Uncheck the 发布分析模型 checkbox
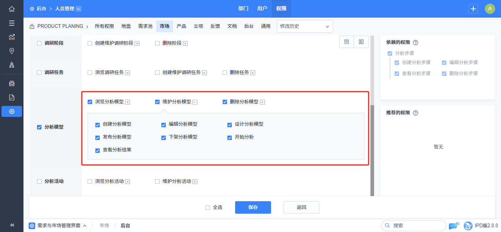This screenshot has width=501, height=232. click(98, 137)
